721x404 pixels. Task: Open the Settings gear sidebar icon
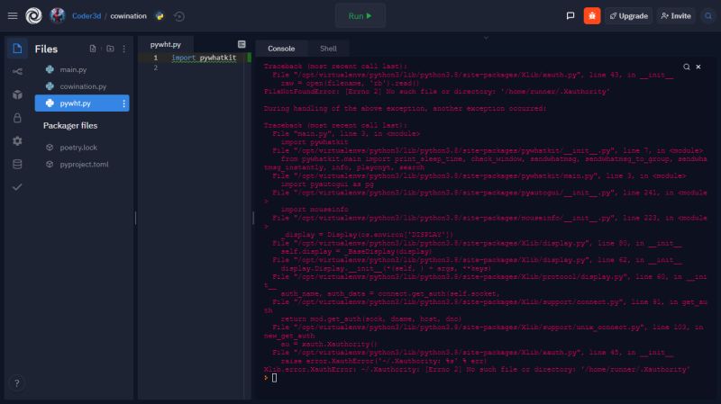coord(17,141)
